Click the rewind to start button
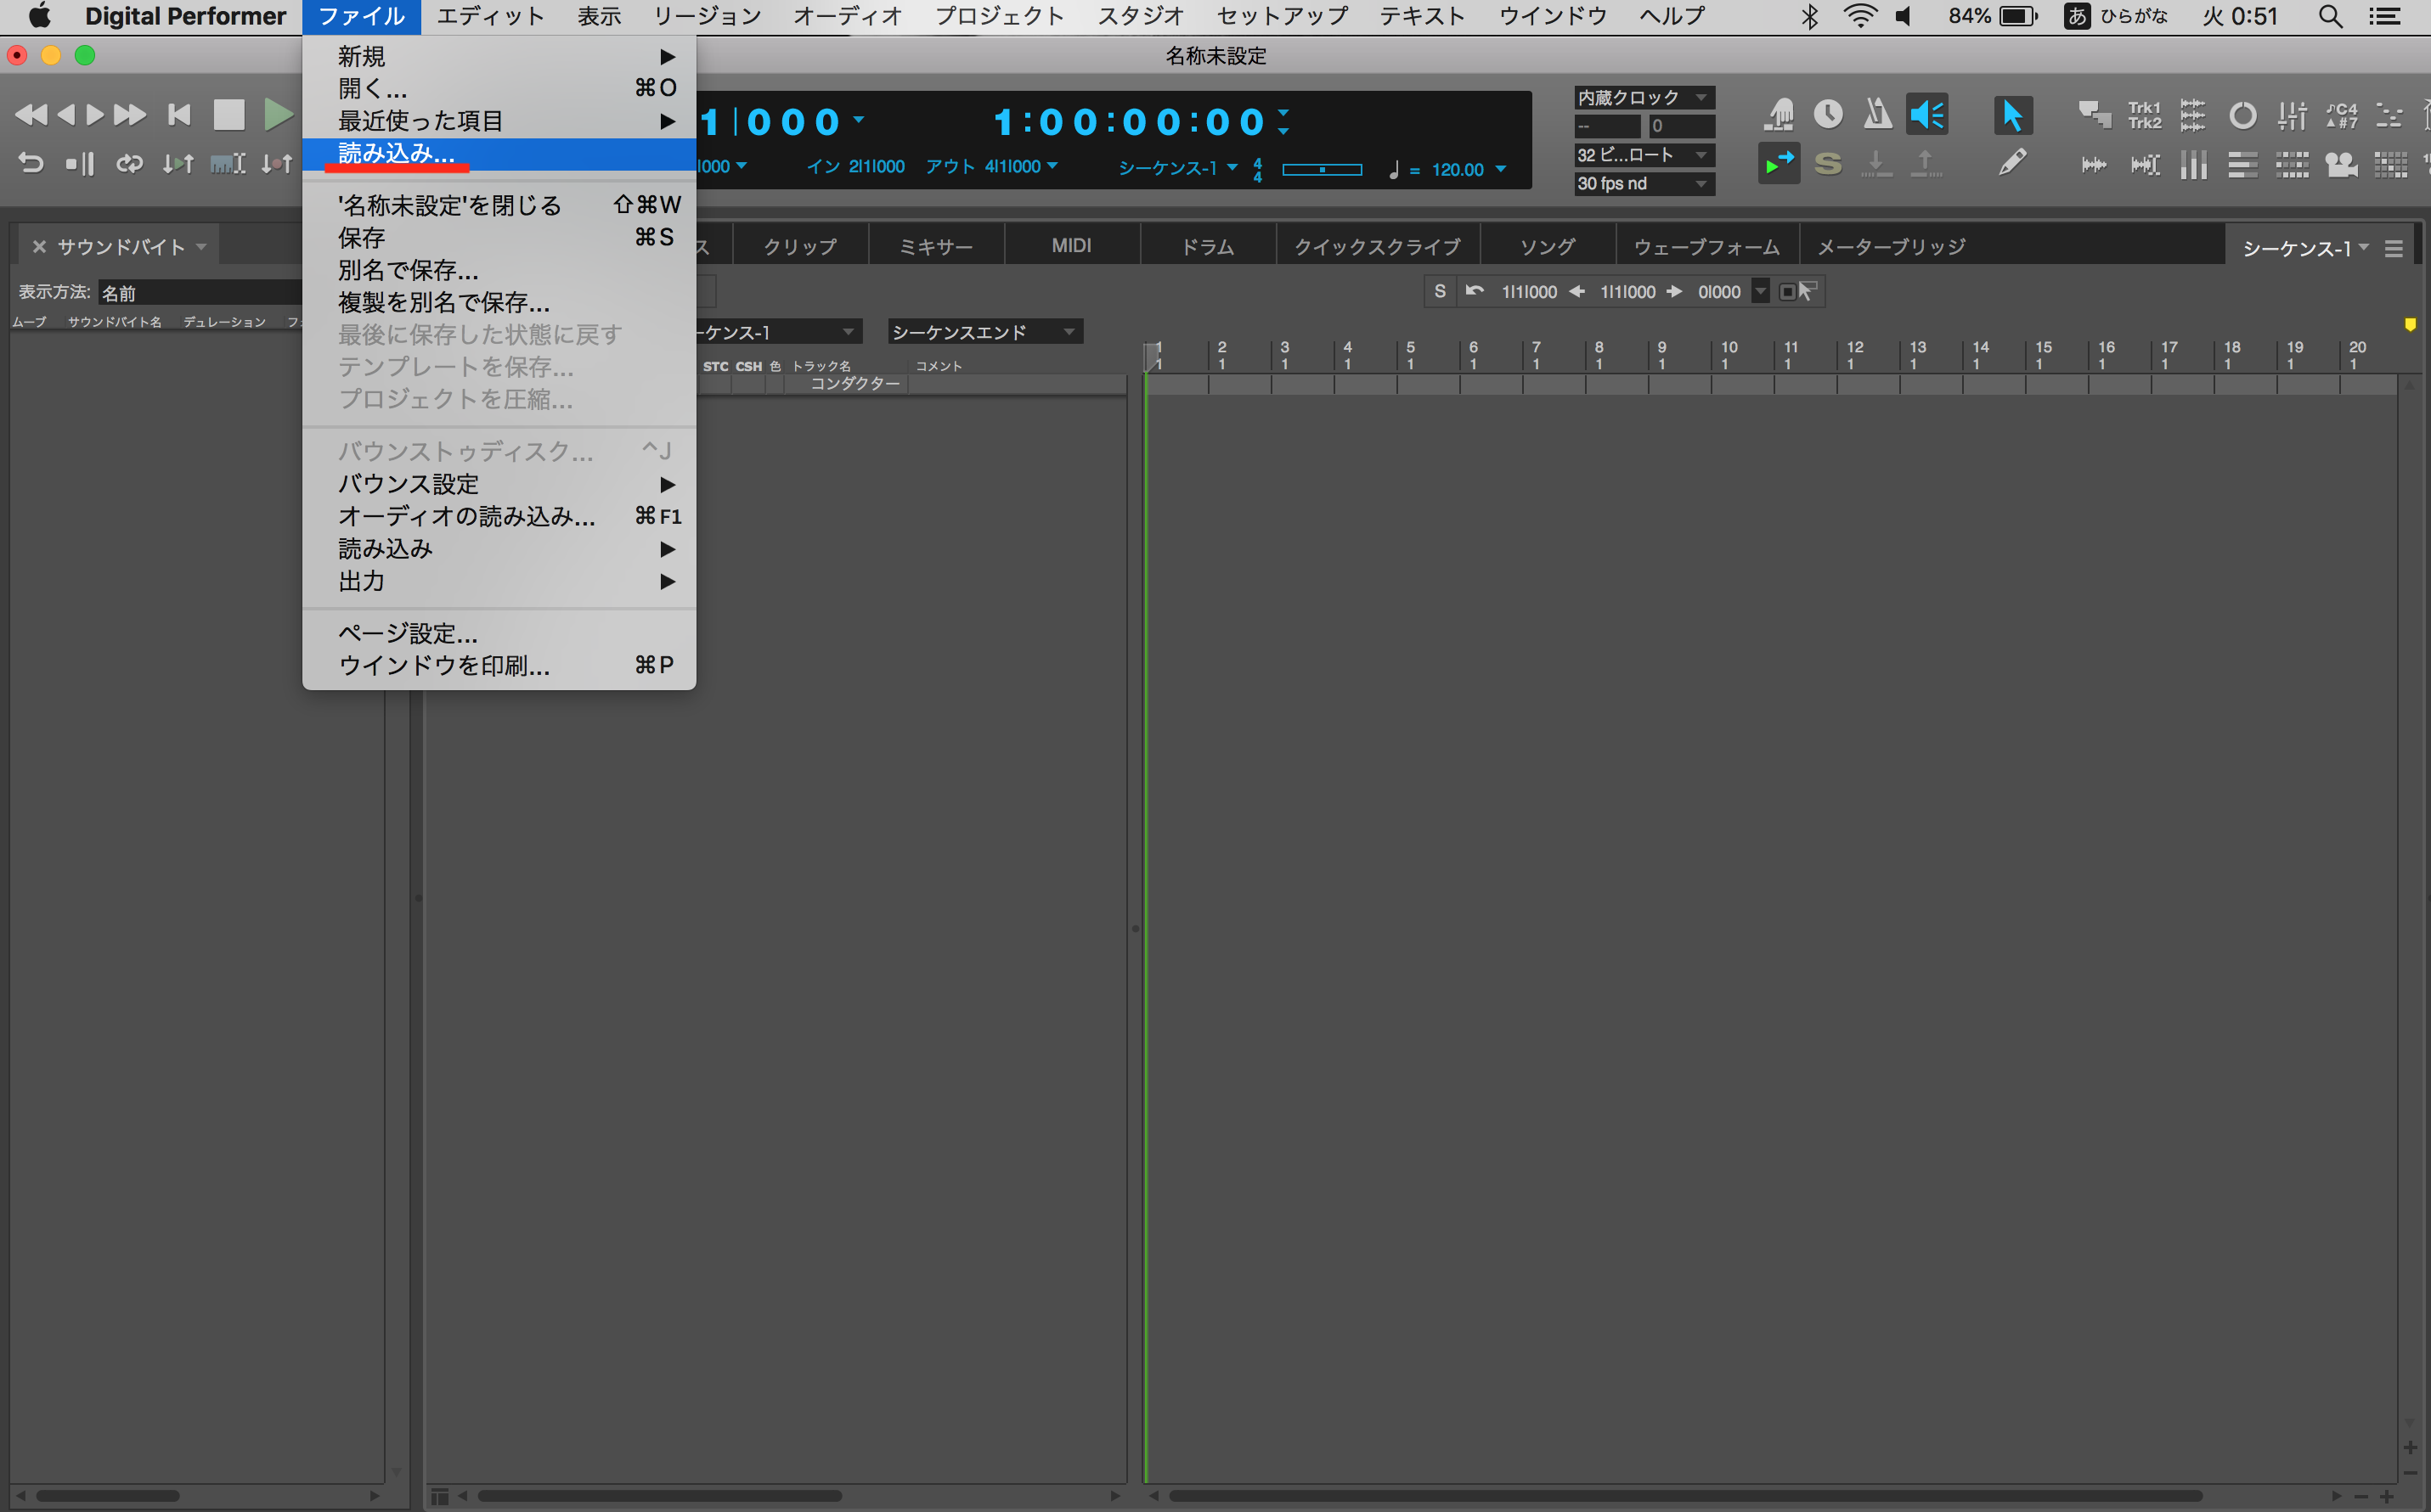 click(x=179, y=114)
